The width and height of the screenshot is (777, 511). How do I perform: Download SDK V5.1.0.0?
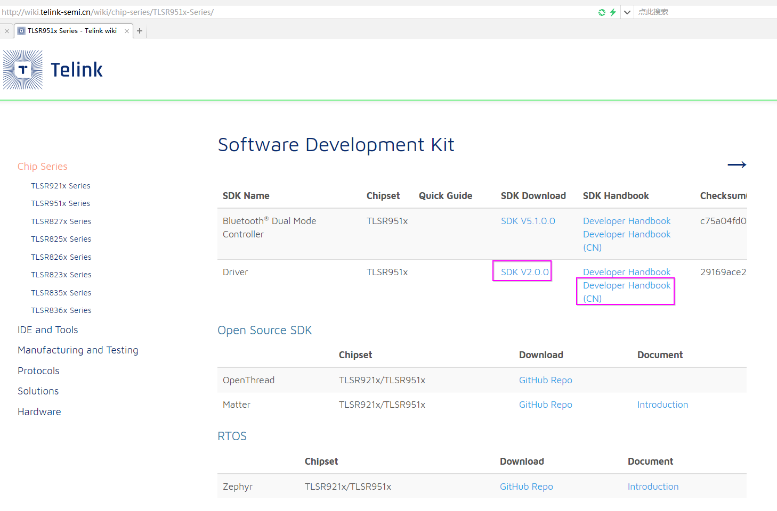[528, 221]
